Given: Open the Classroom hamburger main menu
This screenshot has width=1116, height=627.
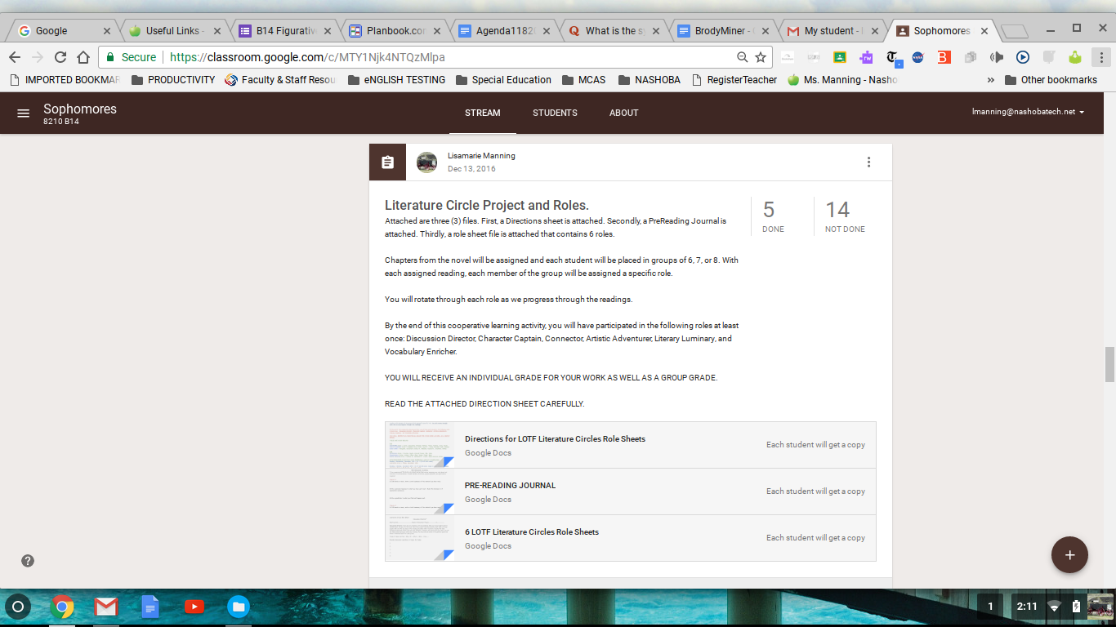Looking at the screenshot, I should click(23, 113).
